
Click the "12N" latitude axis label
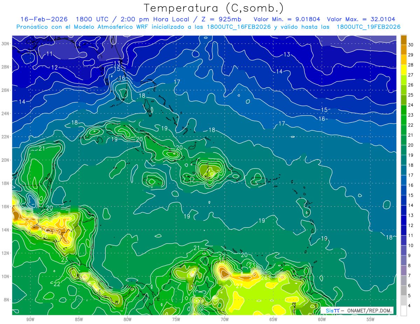[6, 253]
